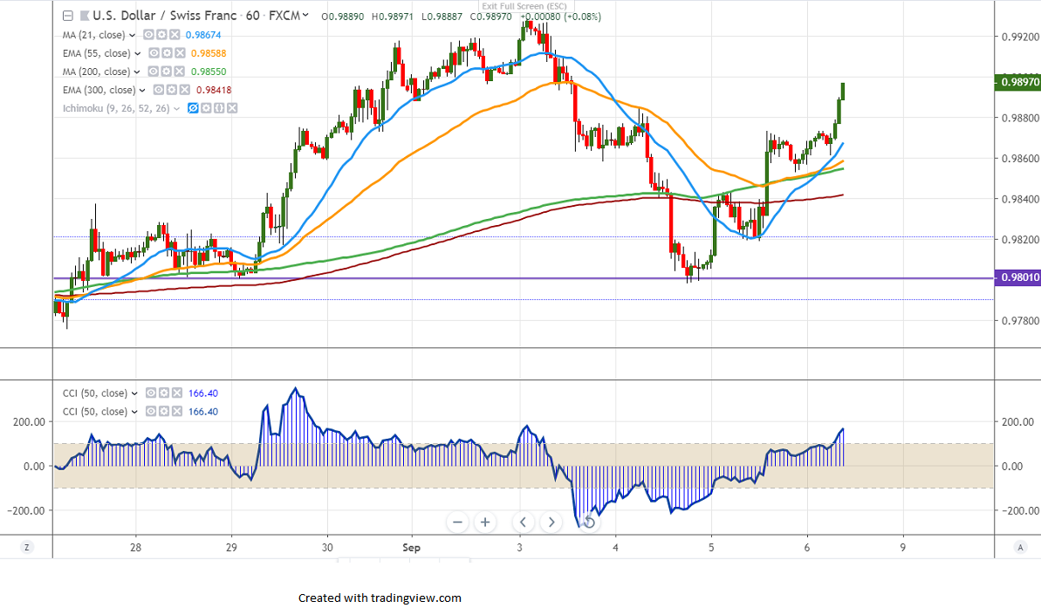Viewport: 1041px width, 608px height.
Task: Expand Ichimoku (9, 26, 52, 26) dropdown arrow
Action: tap(176, 108)
